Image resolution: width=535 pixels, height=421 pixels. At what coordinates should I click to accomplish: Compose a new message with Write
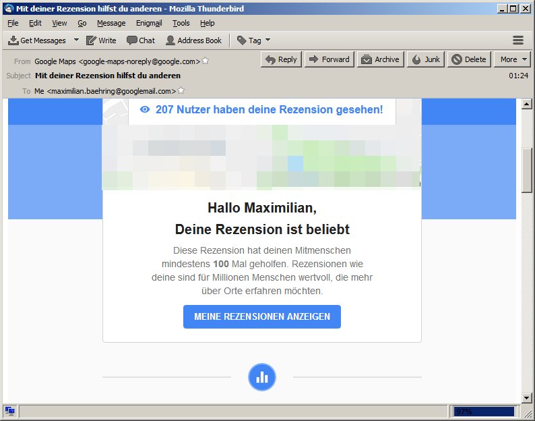[101, 40]
